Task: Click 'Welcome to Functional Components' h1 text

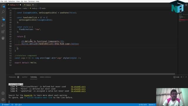Action: pos(42,41)
